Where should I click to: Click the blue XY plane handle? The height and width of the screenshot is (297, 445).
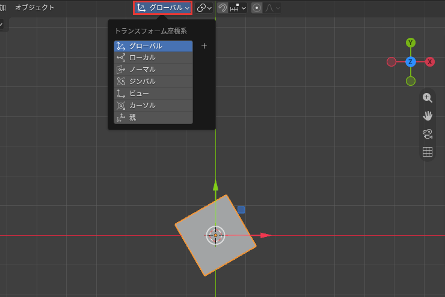click(241, 210)
